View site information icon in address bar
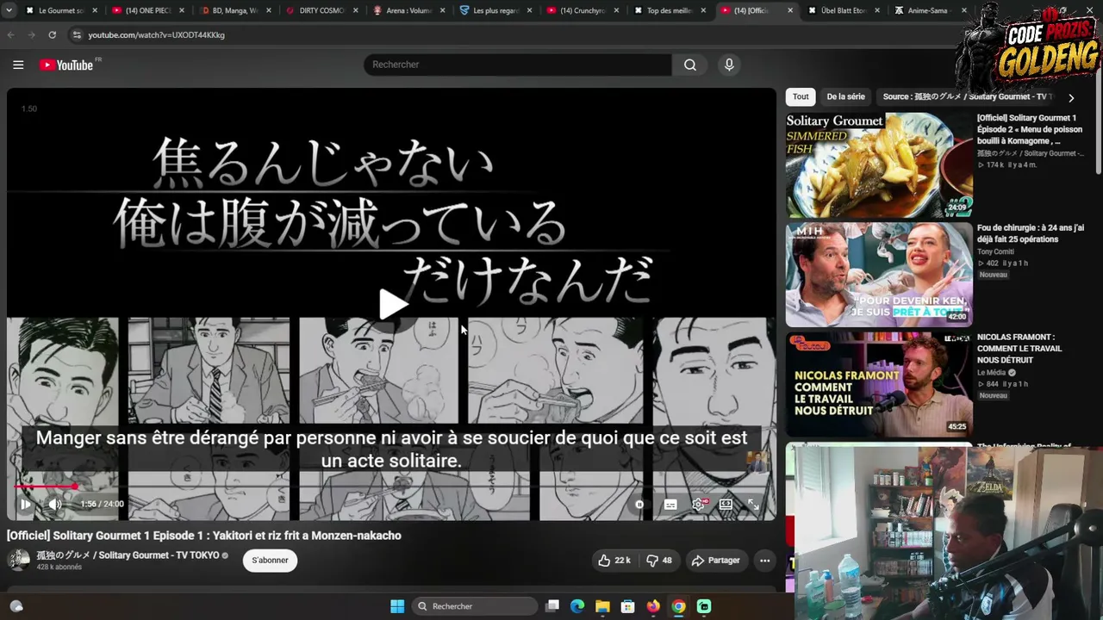The height and width of the screenshot is (620, 1103). tap(76, 35)
